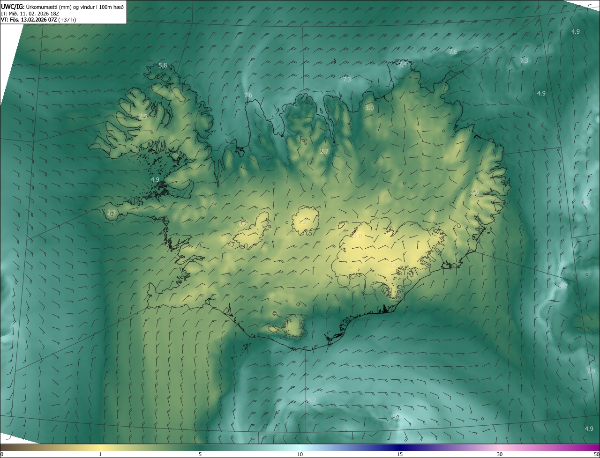
Task: Click the 2.7 value on Snæfellsnes peninsula tip
Action: click(x=111, y=213)
